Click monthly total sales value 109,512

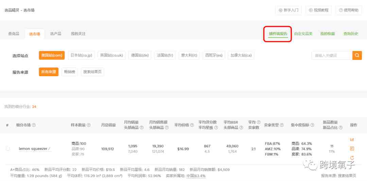[108, 149]
